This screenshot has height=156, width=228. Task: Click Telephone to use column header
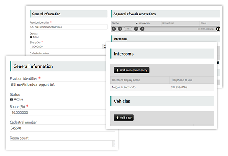(x=192, y=80)
